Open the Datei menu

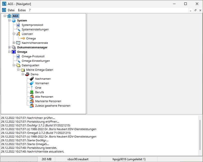coord(11,10)
